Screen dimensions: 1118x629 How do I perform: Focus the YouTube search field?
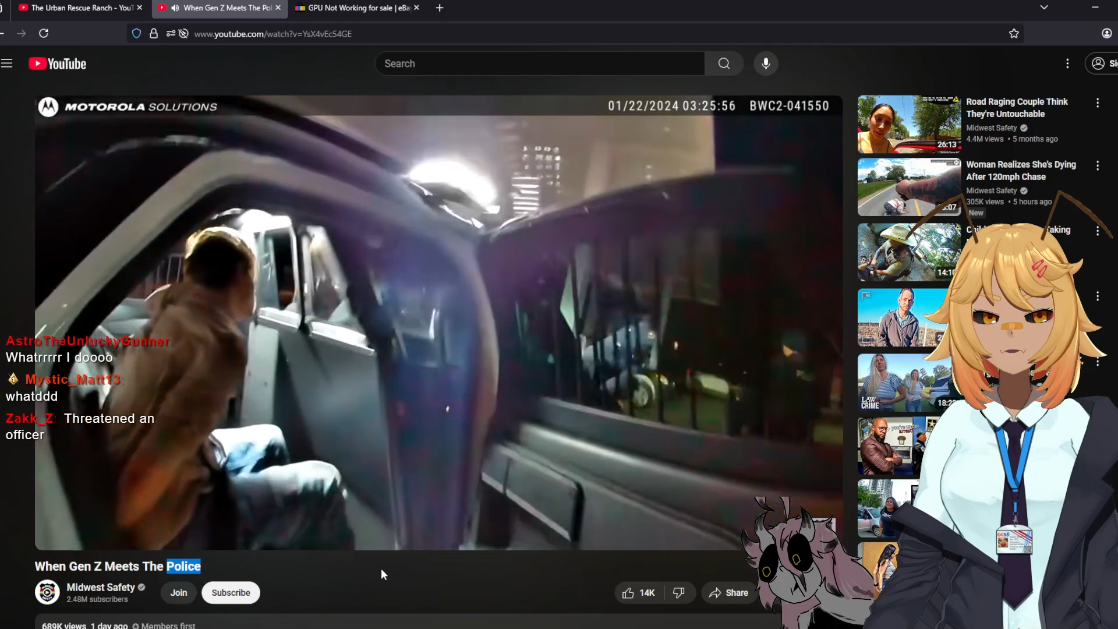540,63
